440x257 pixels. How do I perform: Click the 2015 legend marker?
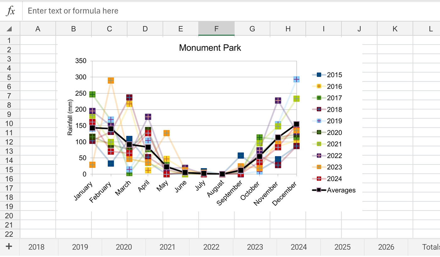(x=319, y=75)
